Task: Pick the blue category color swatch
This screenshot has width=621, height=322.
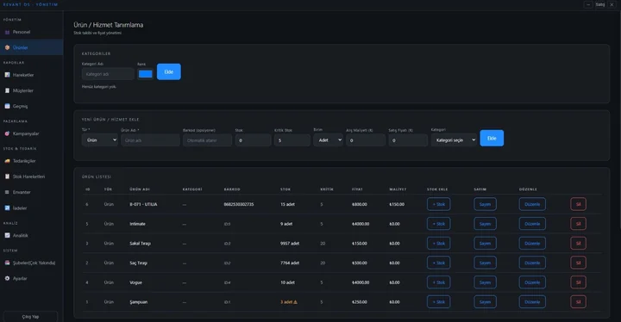Action: [146, 74]
